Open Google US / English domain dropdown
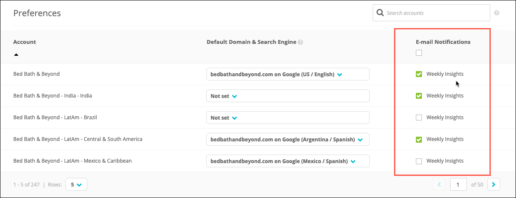This screenshot has width=516, height=198. pos(288,74)
